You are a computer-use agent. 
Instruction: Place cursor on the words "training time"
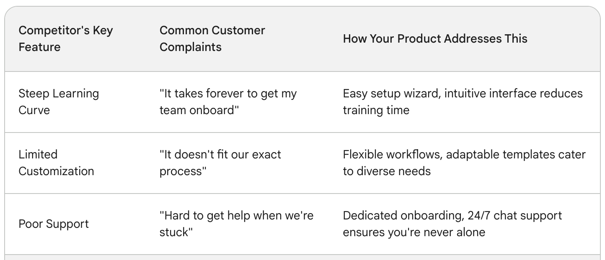376,110
